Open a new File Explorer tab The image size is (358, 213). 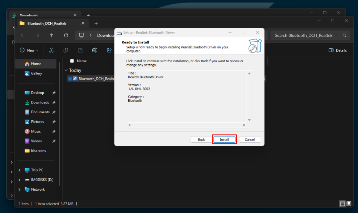(x=96, y=23)
